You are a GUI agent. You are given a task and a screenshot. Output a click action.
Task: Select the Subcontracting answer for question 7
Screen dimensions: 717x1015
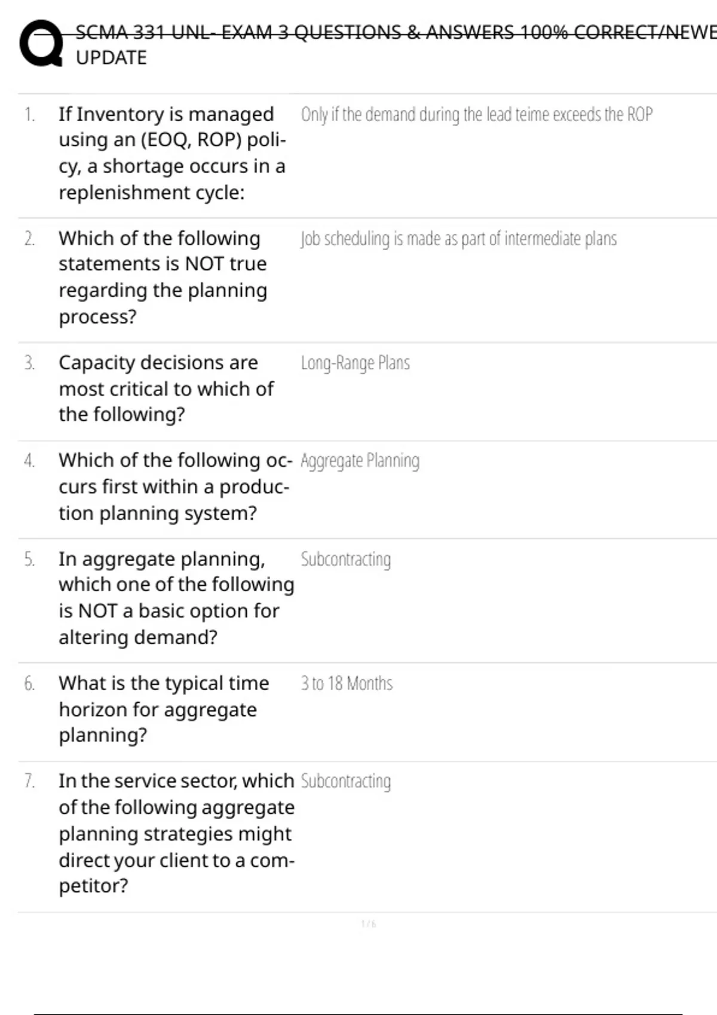click(345, 781)
